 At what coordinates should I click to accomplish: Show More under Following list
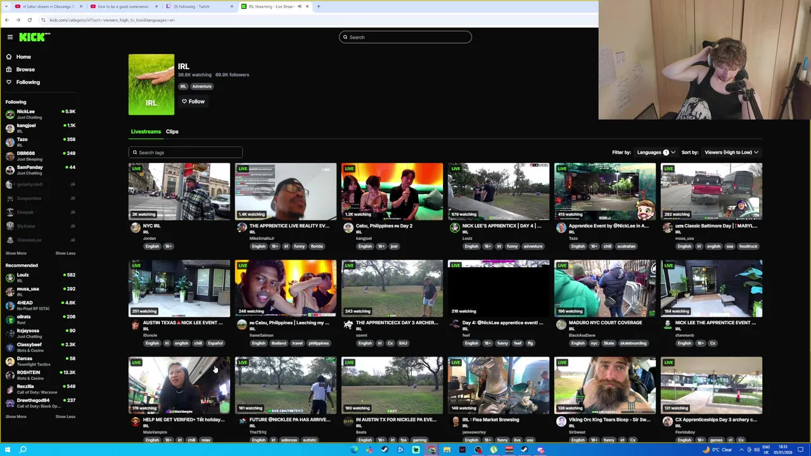pos(16,253)
